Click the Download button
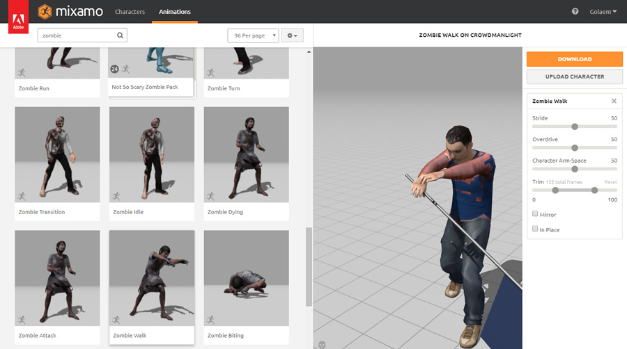 coord(575,59)
